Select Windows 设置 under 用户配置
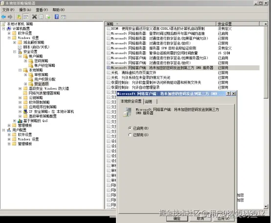 coord(28,139)
